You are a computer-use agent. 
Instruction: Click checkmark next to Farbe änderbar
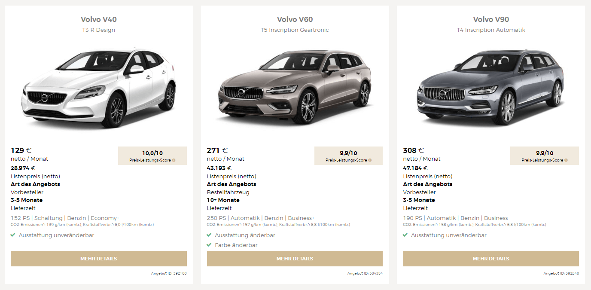pos(209,245)
